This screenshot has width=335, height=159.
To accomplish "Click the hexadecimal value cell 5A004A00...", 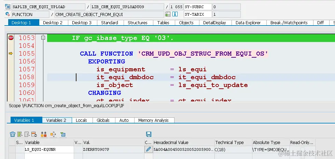I will pyautogui.click(x=184, y=149).
